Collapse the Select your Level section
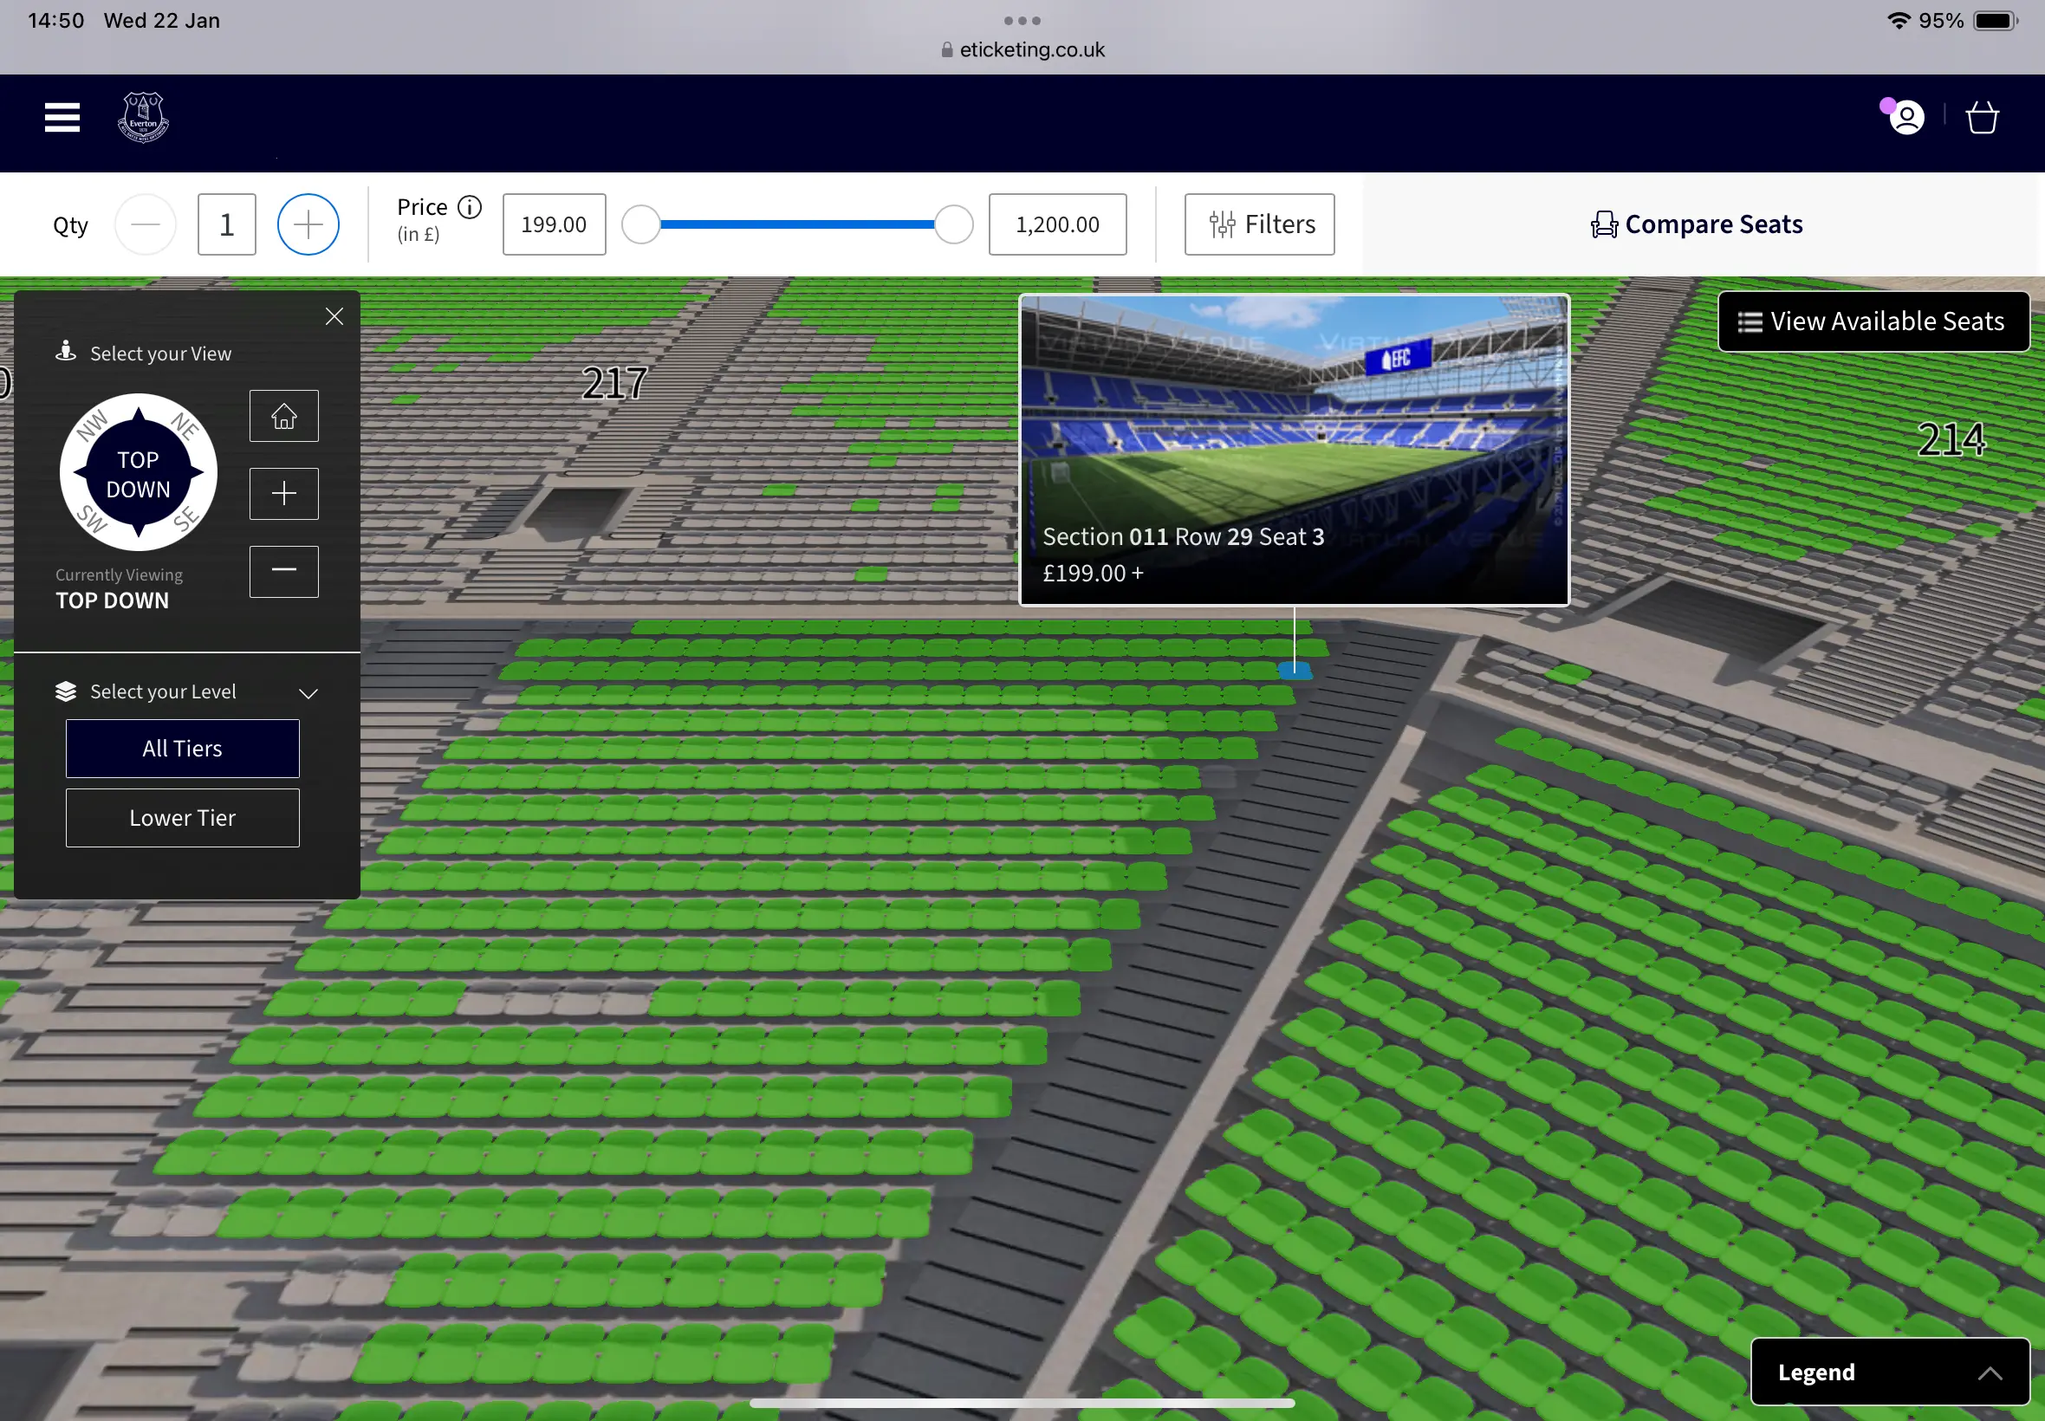 (308, 692)
